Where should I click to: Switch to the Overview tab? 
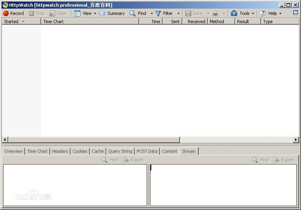pyautogui.click(x=13, y=151)
